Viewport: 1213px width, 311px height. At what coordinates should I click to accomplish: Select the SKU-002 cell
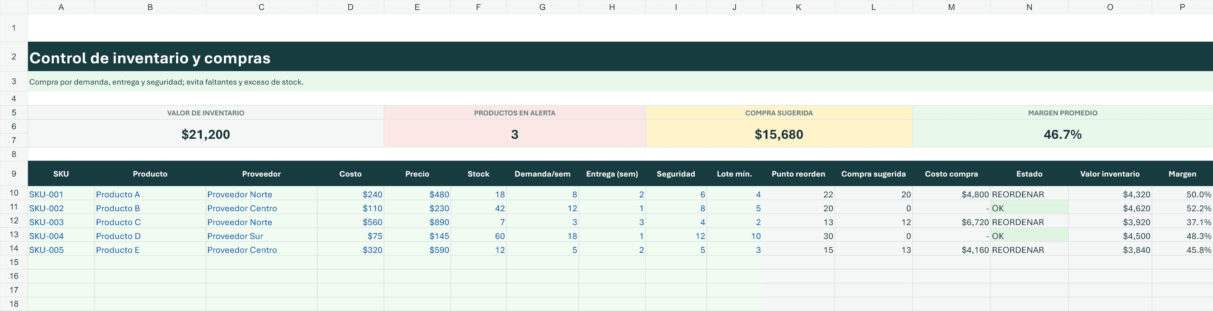(x=61, y=208)
